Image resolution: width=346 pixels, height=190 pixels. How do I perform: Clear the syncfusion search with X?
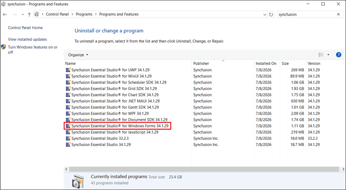coord(338,14)
